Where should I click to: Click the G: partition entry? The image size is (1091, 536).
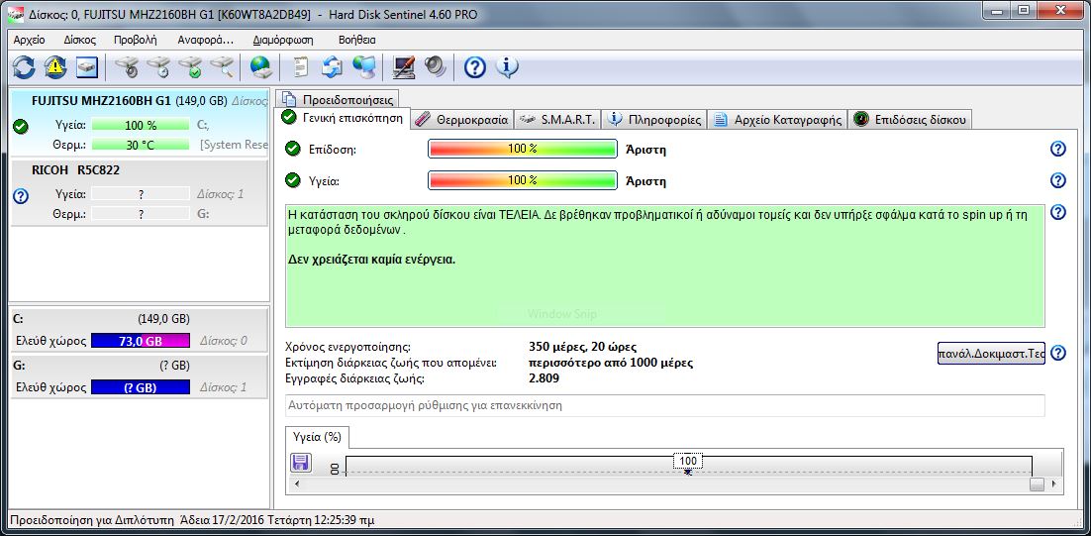point(138,376)
